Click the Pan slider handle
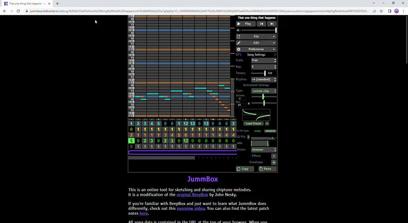This screenshot has width=408, height=223. (x=264, y=103)
